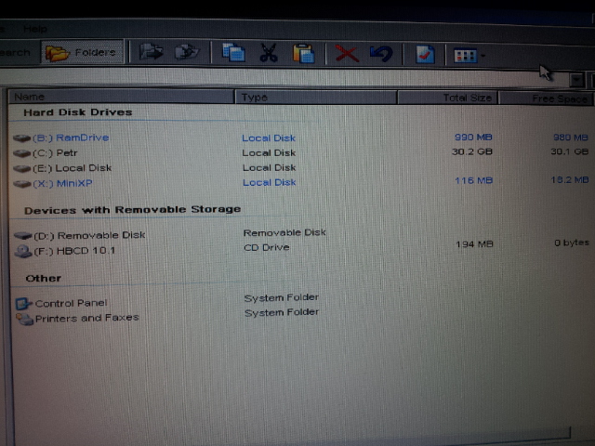Select the (E:) Local Disk drive
The height and width of the screenshot is (446, 595).
[x=73, y=168]
